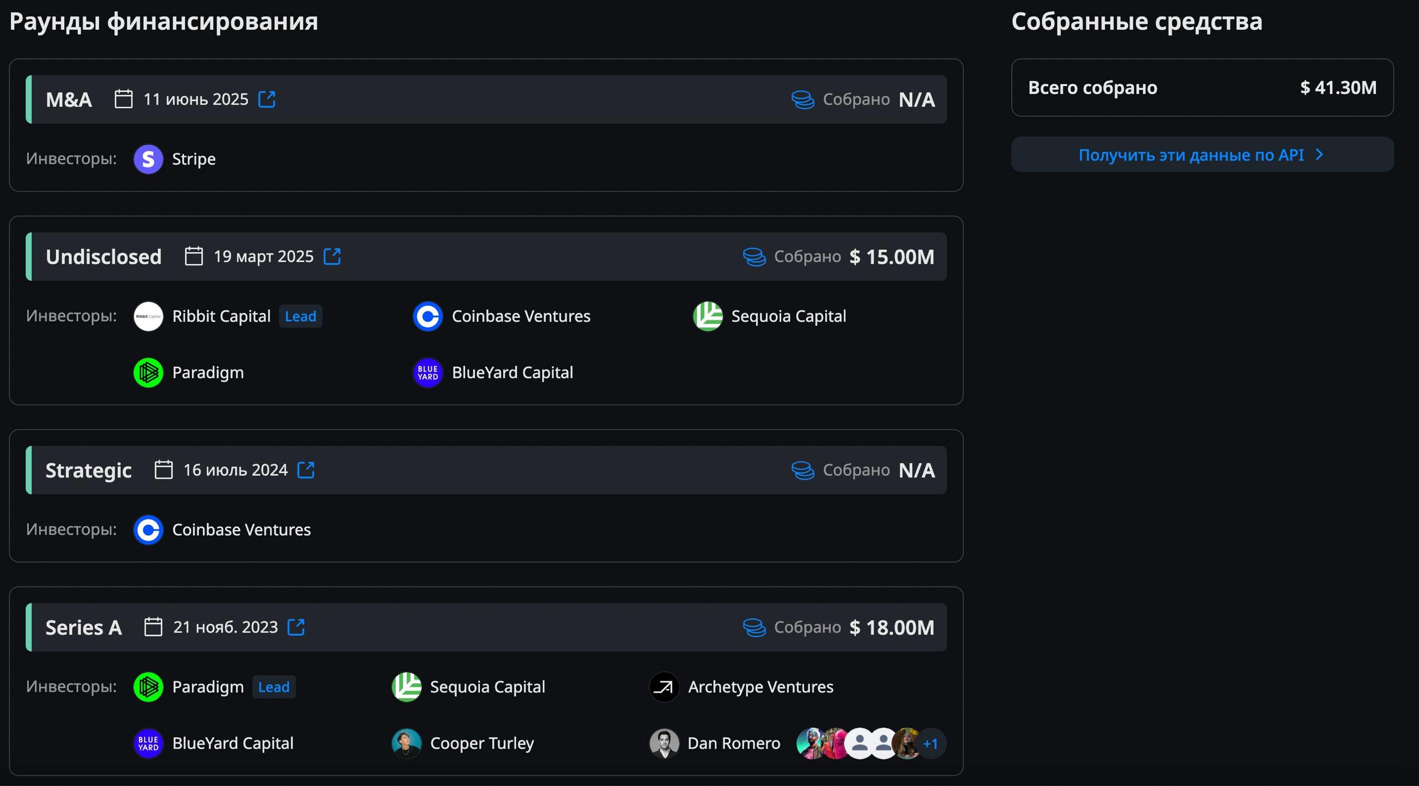The width and height of the screenshot is (1419, 786).
Task: Click the $ 15.00M raised amount
Action: click(x=892, y=256)
